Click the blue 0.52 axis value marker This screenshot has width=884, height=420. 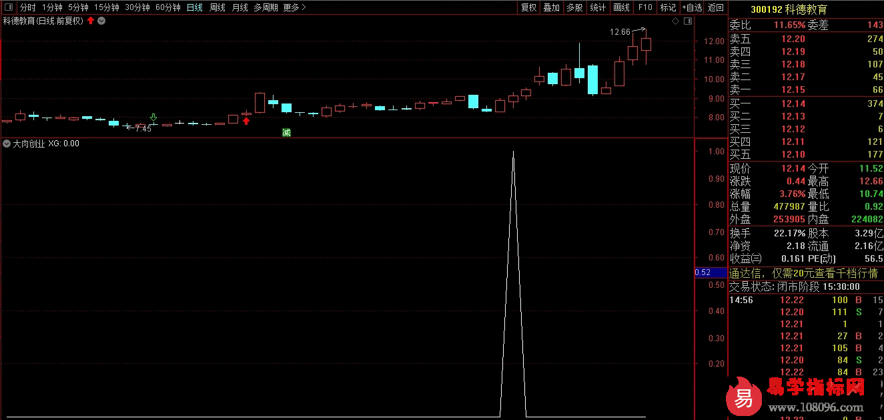pyautogui.click(x=703, y=272)
